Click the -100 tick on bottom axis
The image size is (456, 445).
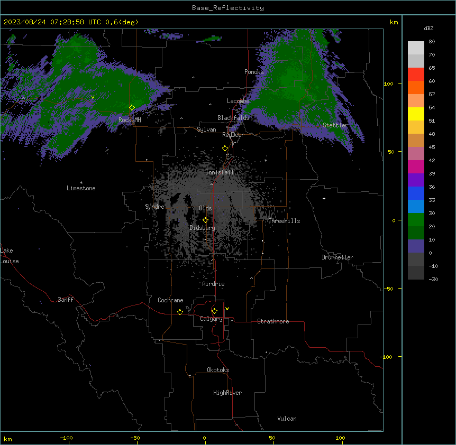click(x=66, y=438)
